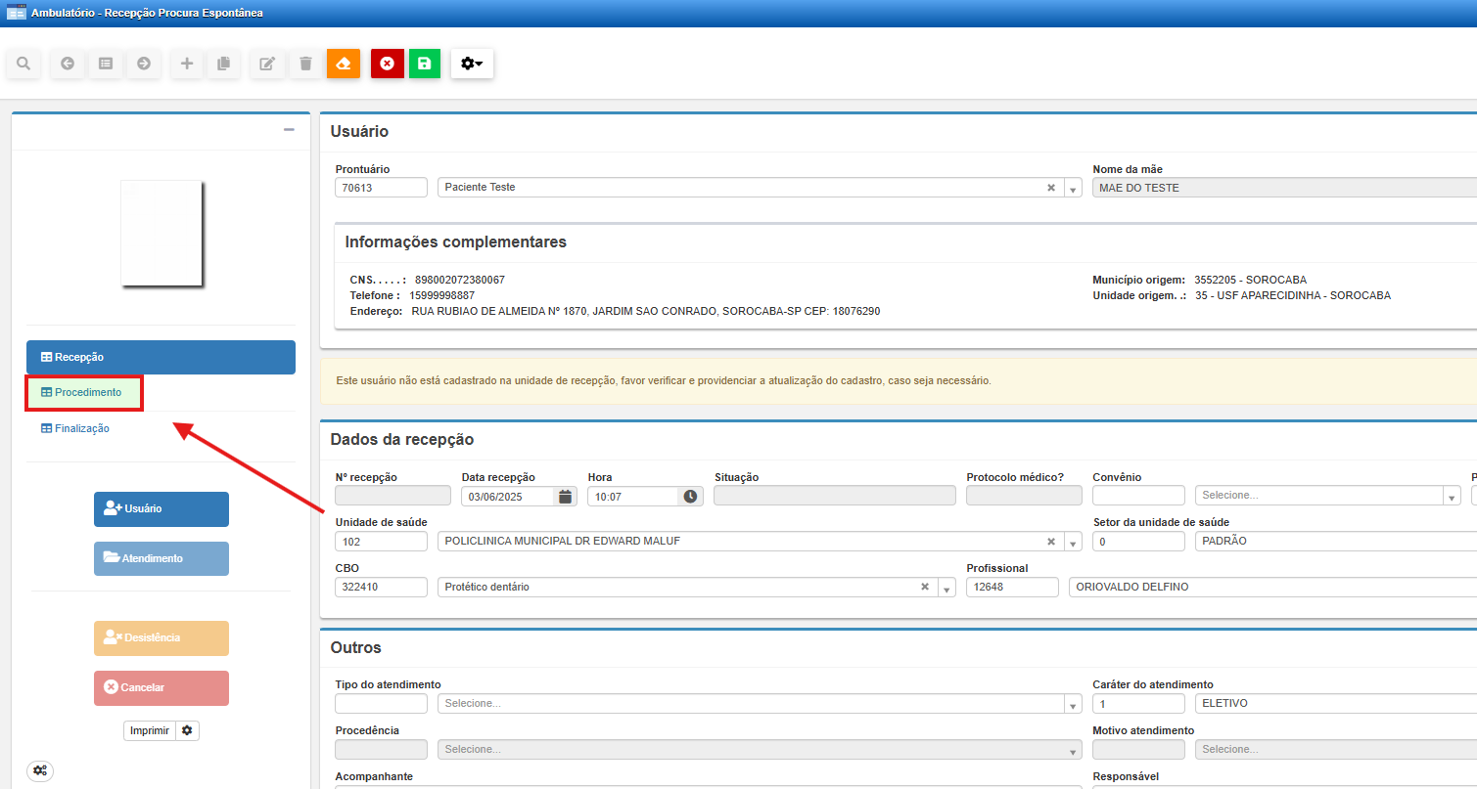This screenshot has height=789, width=1477.
Task: Open the record list toolbar icon
Action: point(106,64)
